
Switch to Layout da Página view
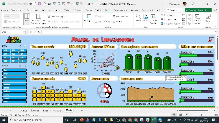(57, 17)
